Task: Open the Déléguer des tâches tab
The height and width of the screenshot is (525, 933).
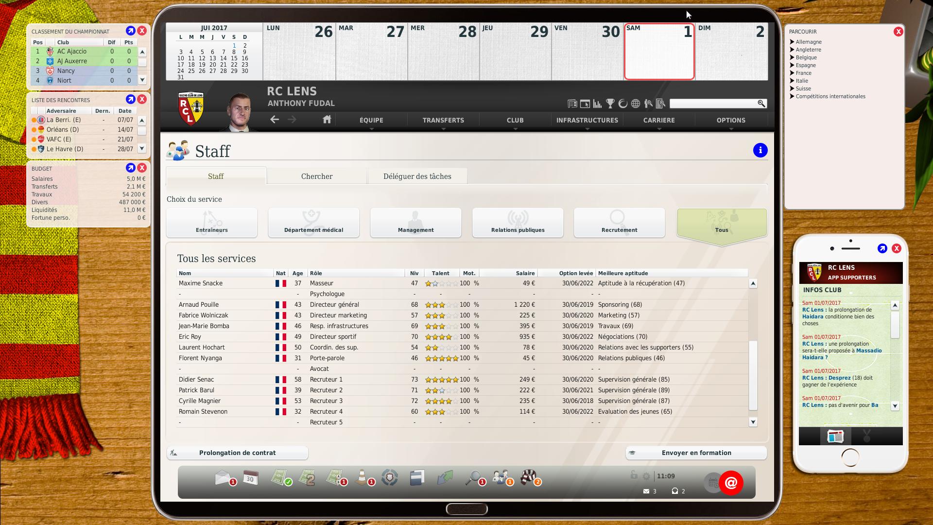Action: [417, 176]
